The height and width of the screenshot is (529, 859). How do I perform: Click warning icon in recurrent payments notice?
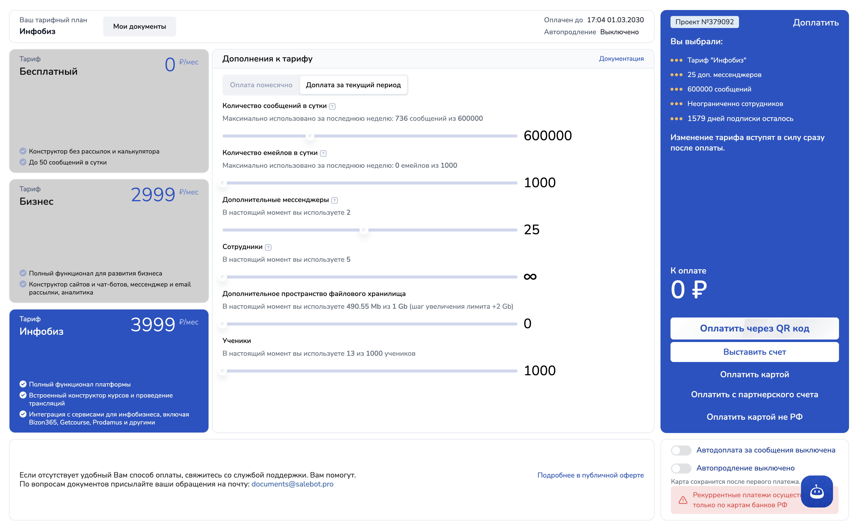point(683,500)
